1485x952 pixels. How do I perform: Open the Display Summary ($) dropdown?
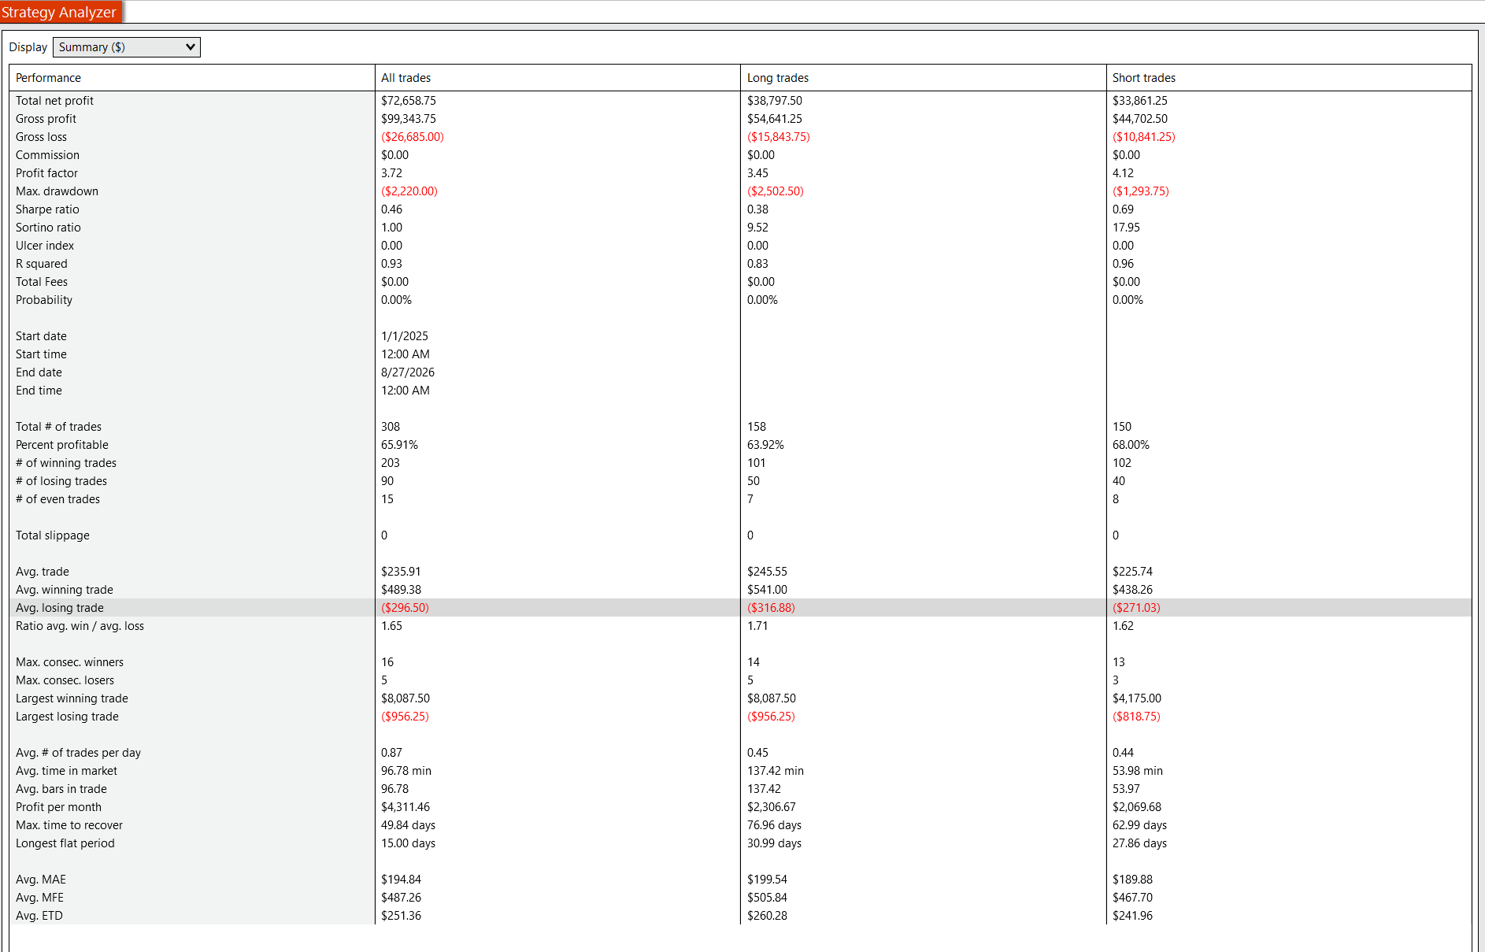[126, 47]
